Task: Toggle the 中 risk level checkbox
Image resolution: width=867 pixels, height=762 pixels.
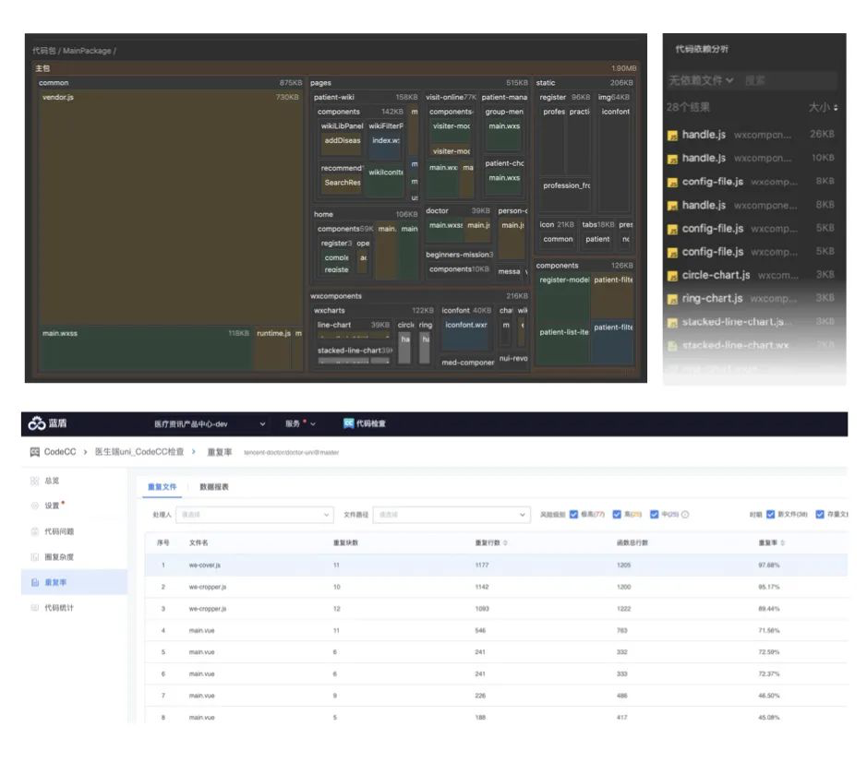Action: (654, 515)
